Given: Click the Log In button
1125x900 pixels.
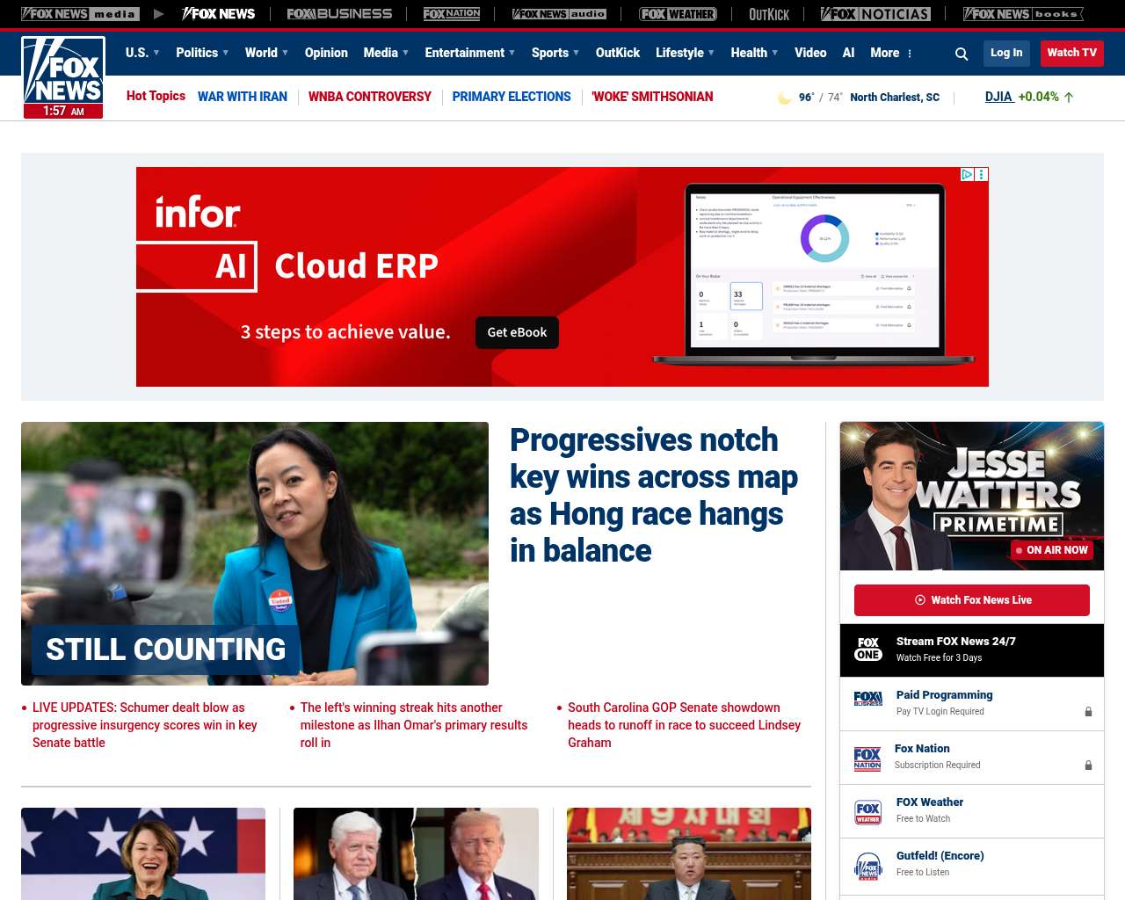Looking at the screenshot, I should pyautogui.click(x=1006, y=54).
